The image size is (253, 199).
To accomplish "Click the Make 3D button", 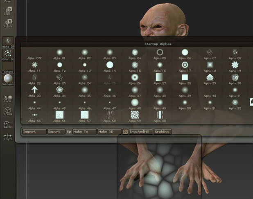I will click(110, 132).
